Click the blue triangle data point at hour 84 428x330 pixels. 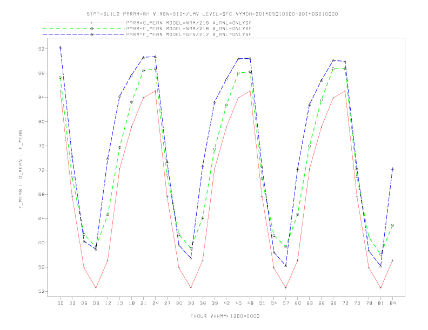click(392, 169)
